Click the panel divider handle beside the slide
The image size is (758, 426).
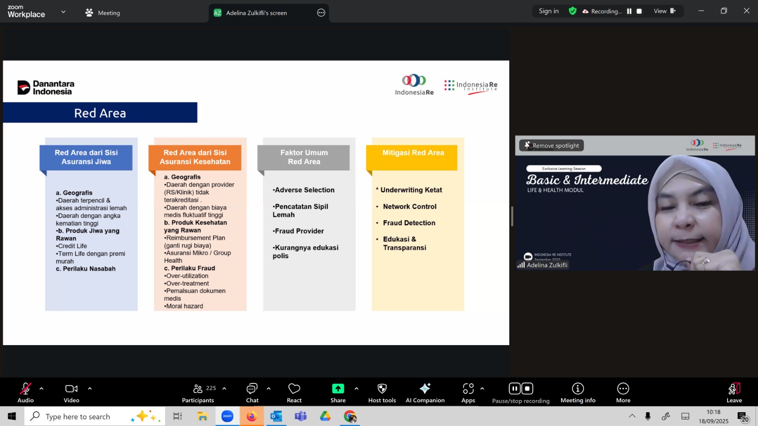pyautogui.click(x=512, y=216)
